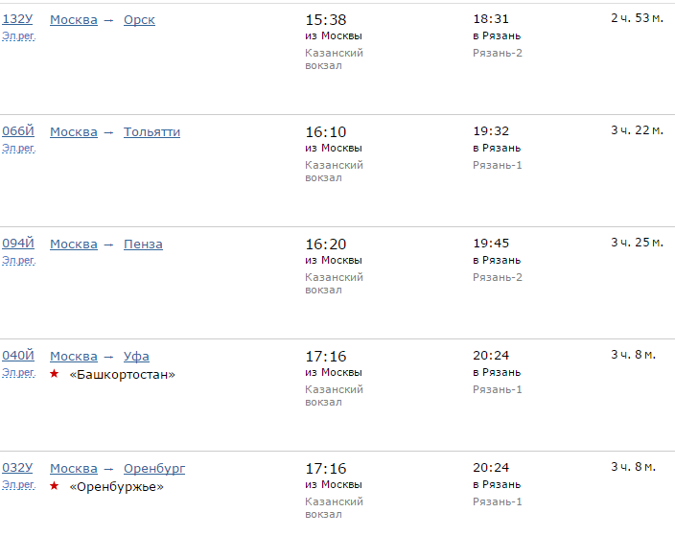Open train 040Й details
This screenshot has width=675, height=559.
coord(18,356)
